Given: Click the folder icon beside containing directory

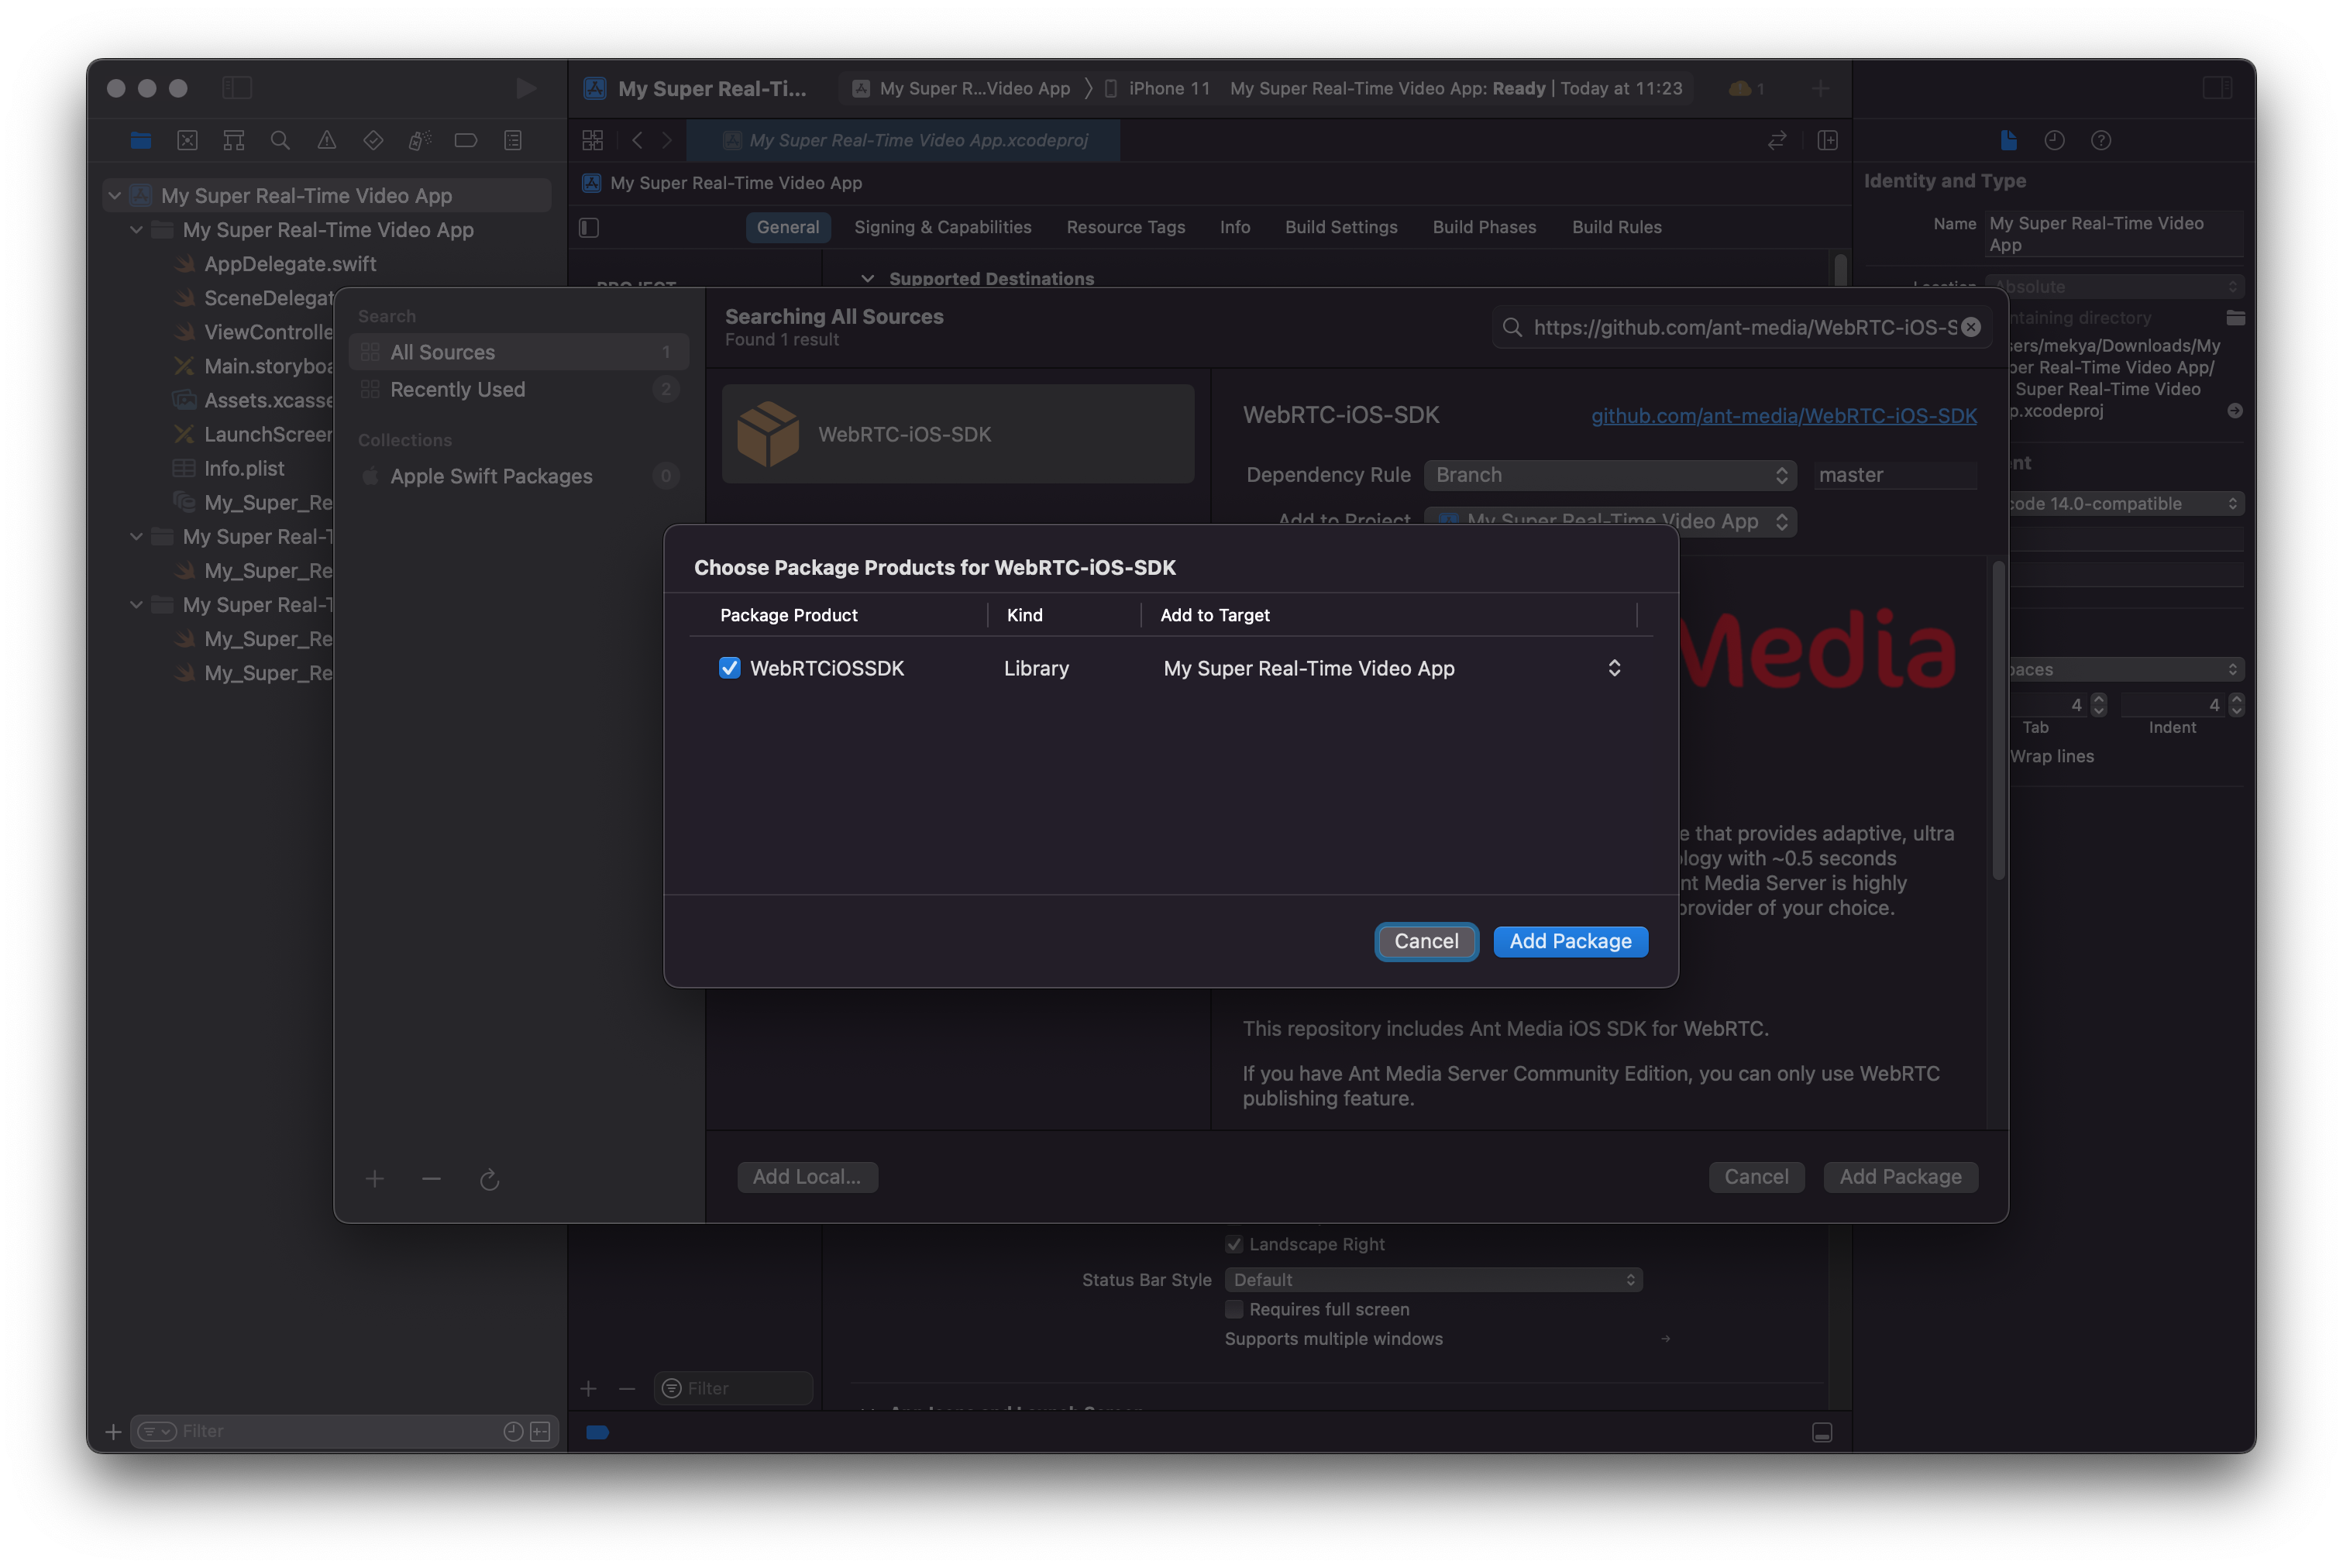Looking at the screenshot, I should [2236, 318].
